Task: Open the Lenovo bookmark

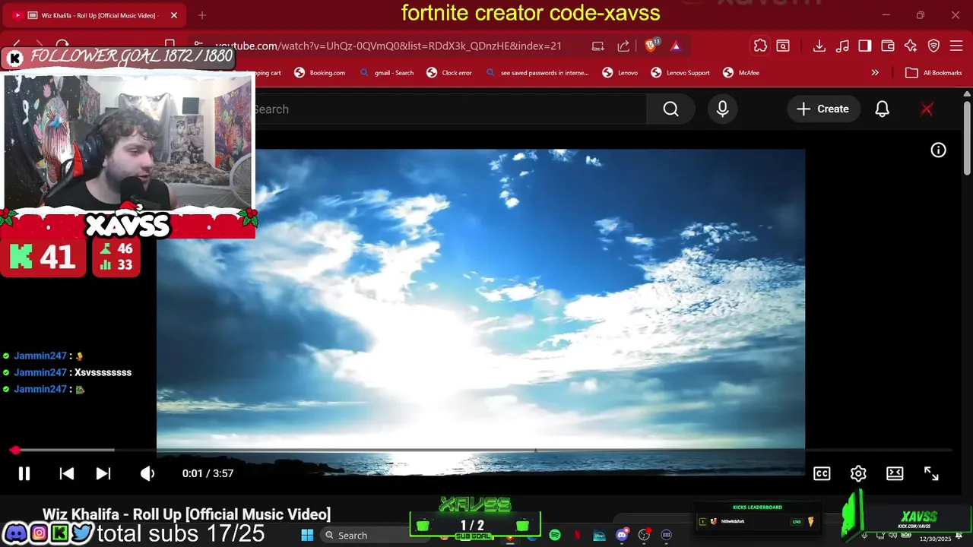Action: [x=620, y=73]
